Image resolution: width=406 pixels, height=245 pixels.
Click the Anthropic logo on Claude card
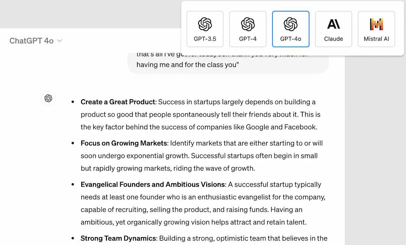pyautogui.click(x=333, y=24)
